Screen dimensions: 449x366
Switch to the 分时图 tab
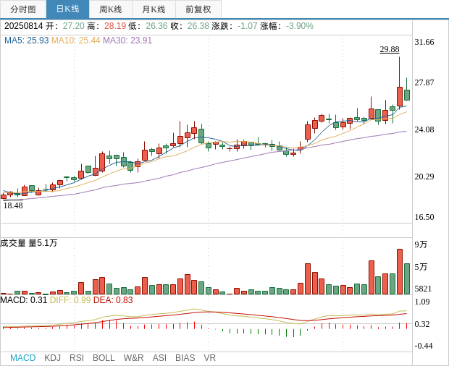click(23, 9)
